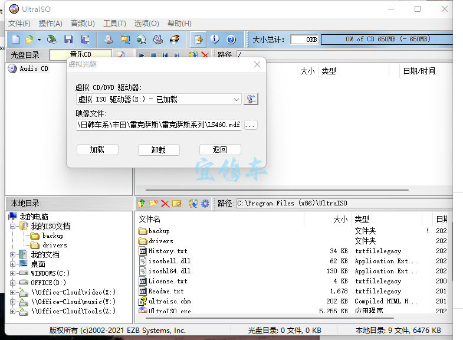Viewport: 463px width, 340px height.
Task: Click the Stop button in disc toolbar
Action: pos(153,55)
